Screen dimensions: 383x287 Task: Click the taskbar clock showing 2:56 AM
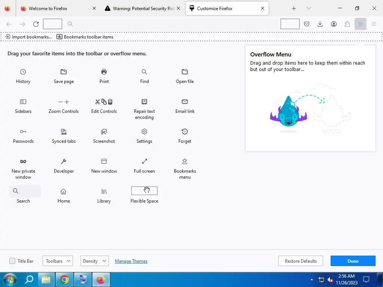point(346,280)
